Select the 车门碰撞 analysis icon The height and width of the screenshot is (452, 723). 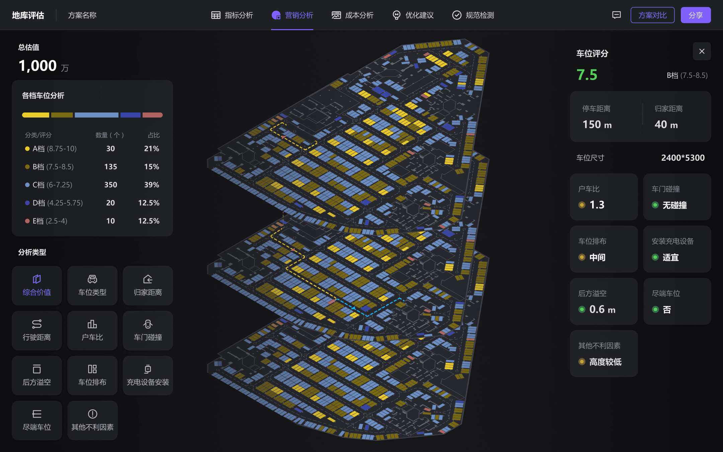point(148,324)
